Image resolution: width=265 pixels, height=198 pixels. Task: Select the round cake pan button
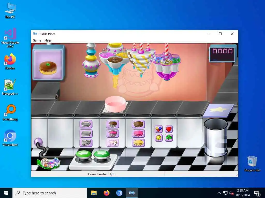click(86, 124)
